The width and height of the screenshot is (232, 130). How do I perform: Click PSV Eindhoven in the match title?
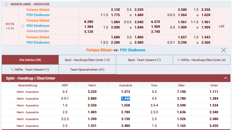pyautogui.click(x=133, y=50)
